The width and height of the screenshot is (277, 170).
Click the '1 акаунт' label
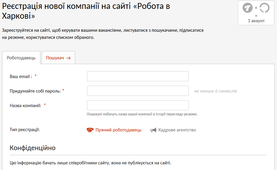[x=256, y=21]
